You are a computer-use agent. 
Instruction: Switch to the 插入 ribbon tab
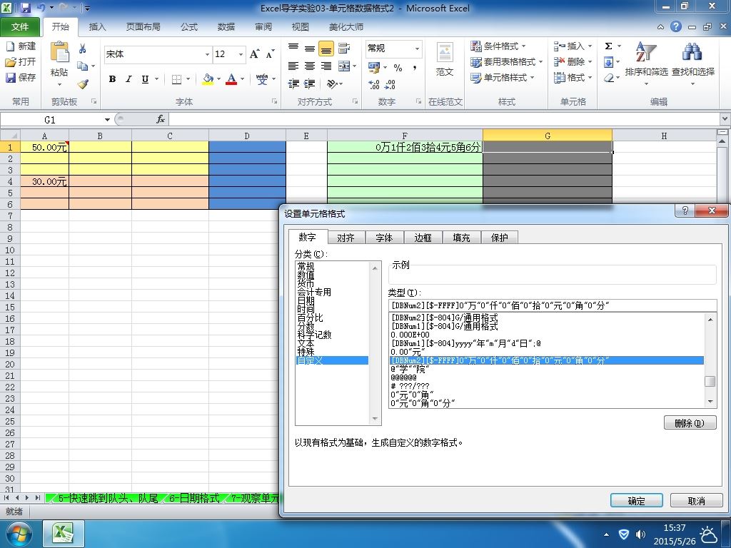(x=97, y=27)
